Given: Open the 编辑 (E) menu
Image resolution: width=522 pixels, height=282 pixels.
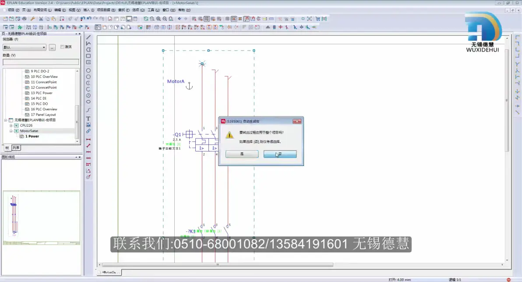Looking at the screenshot, I should coord(60,10).
